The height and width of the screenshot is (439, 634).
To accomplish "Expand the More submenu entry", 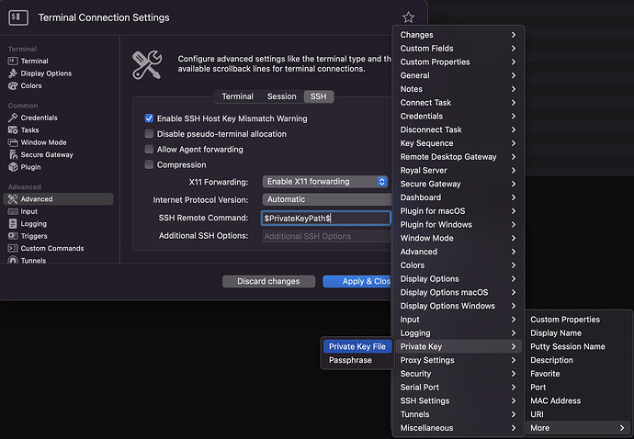I will [579, 428].
